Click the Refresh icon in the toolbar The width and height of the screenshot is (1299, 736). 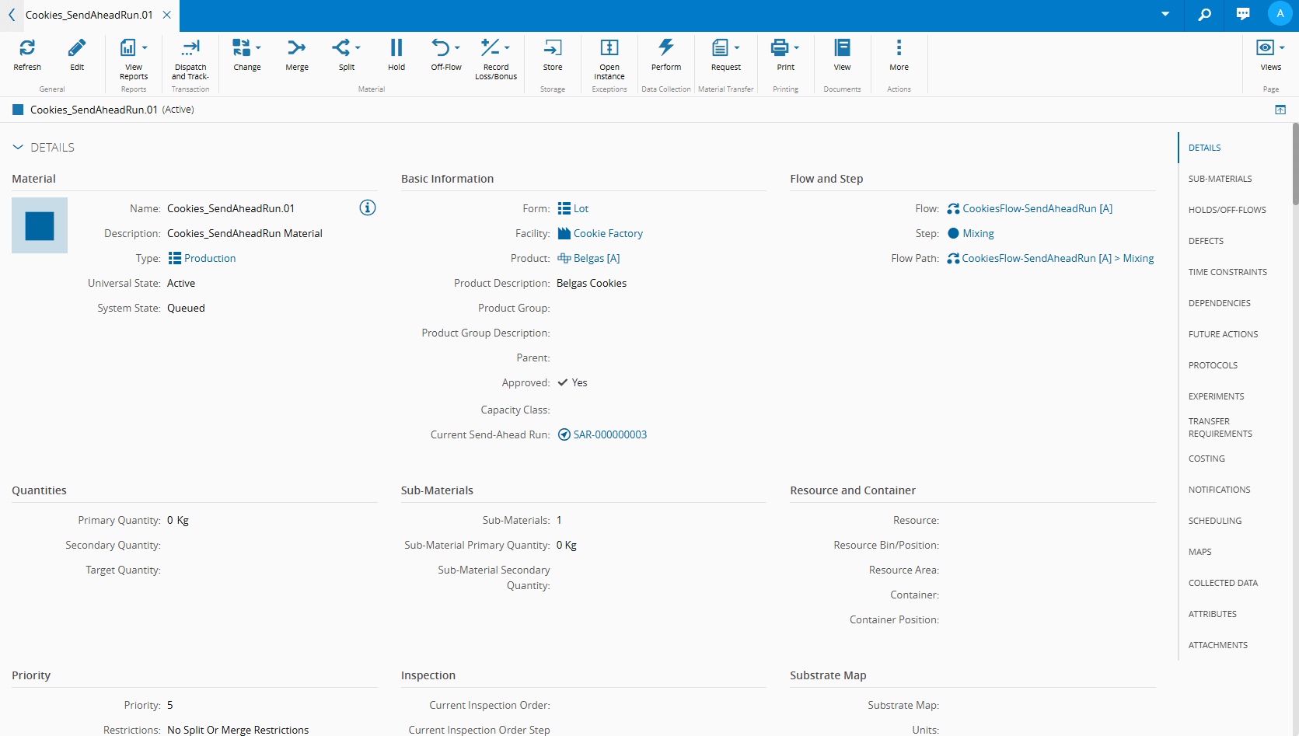coord(27,48)
